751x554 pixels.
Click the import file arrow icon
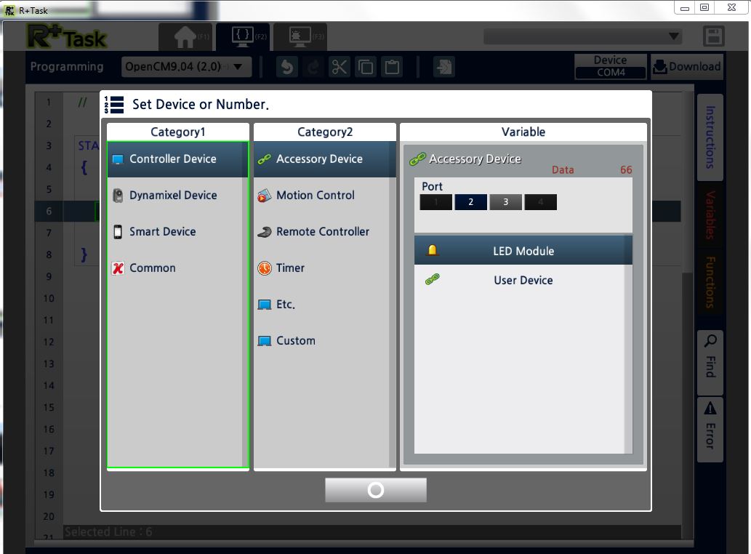(444, 67)
